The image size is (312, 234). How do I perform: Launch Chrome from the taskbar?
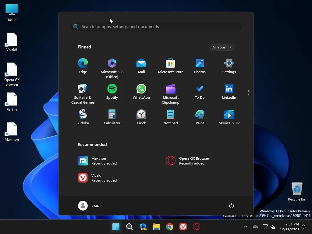(x=170, y=227)
